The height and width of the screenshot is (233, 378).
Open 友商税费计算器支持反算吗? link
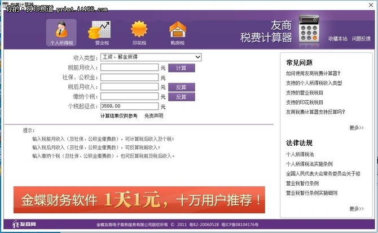tap(315, 112)
